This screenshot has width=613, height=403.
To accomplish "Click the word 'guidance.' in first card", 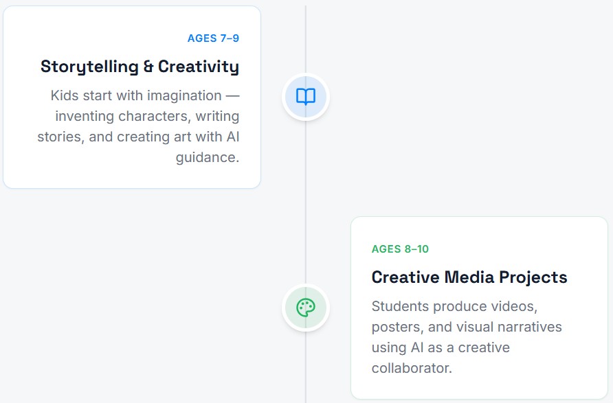I will pos(208,157).
